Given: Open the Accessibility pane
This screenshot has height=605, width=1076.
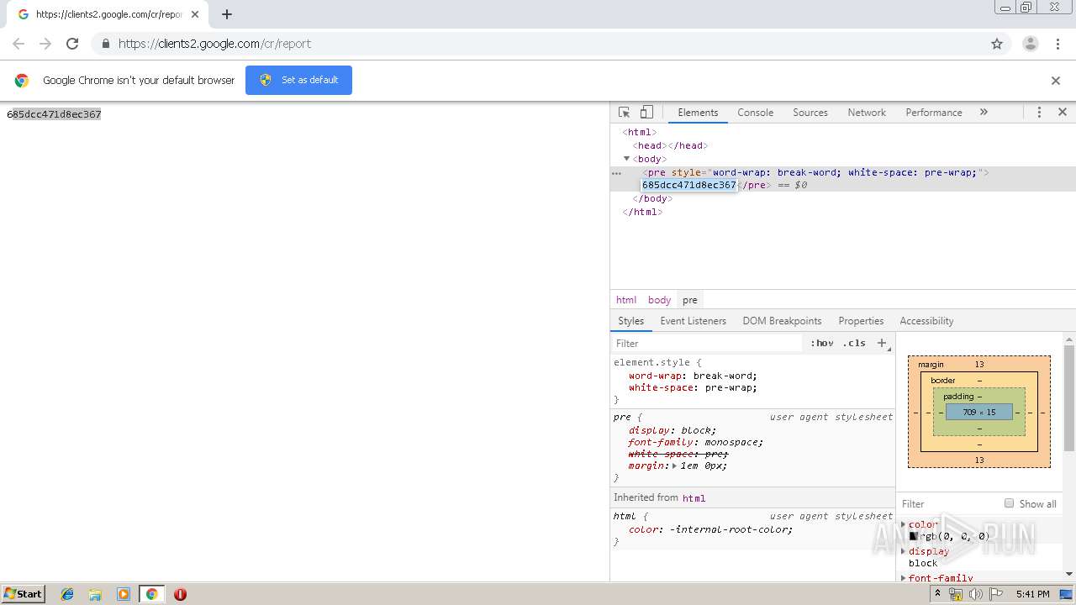Looking at the screenshot, I should tap(926, 321).
